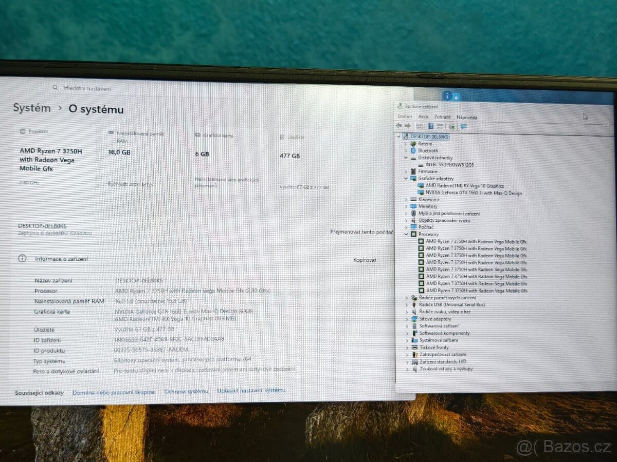Click the Zabezpečovací zařízení icon

(414, 354)
